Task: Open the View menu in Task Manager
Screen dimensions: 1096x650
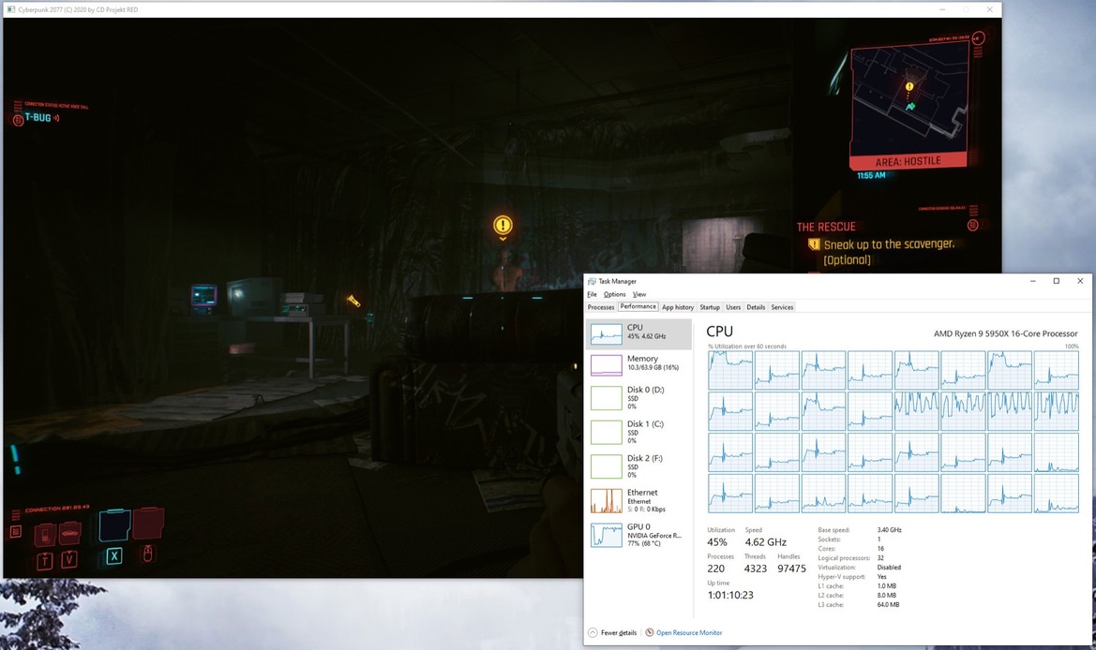Action: (638, 295)
